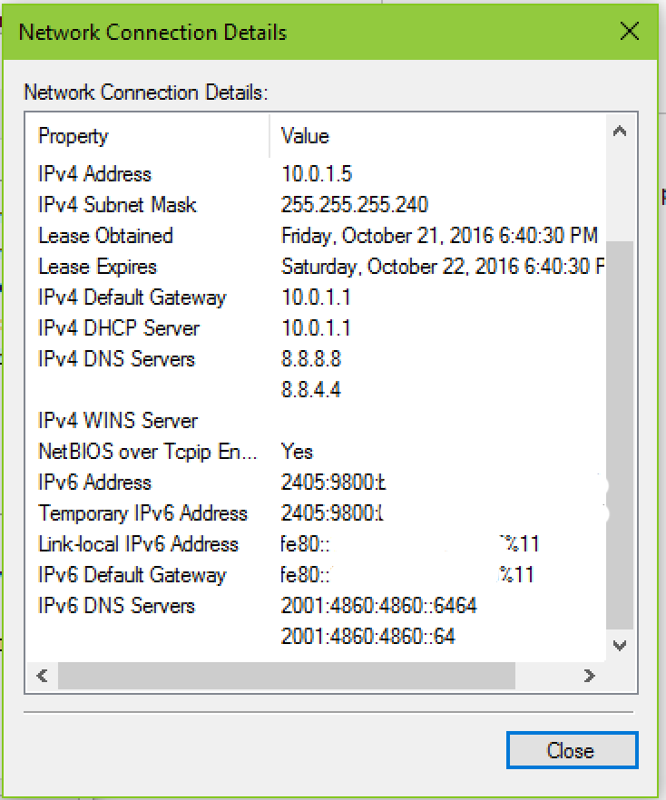Viewport: 666px width, 800px height.
Task: Click the vertical scrollbar up arrow
Action: coord(620,132)
